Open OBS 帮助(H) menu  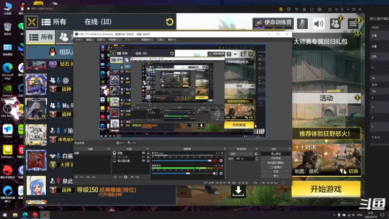click(x=172, y=40)
